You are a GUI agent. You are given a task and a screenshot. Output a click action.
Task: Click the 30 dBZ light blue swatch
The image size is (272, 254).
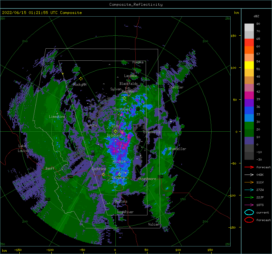(x=249, y=118)
